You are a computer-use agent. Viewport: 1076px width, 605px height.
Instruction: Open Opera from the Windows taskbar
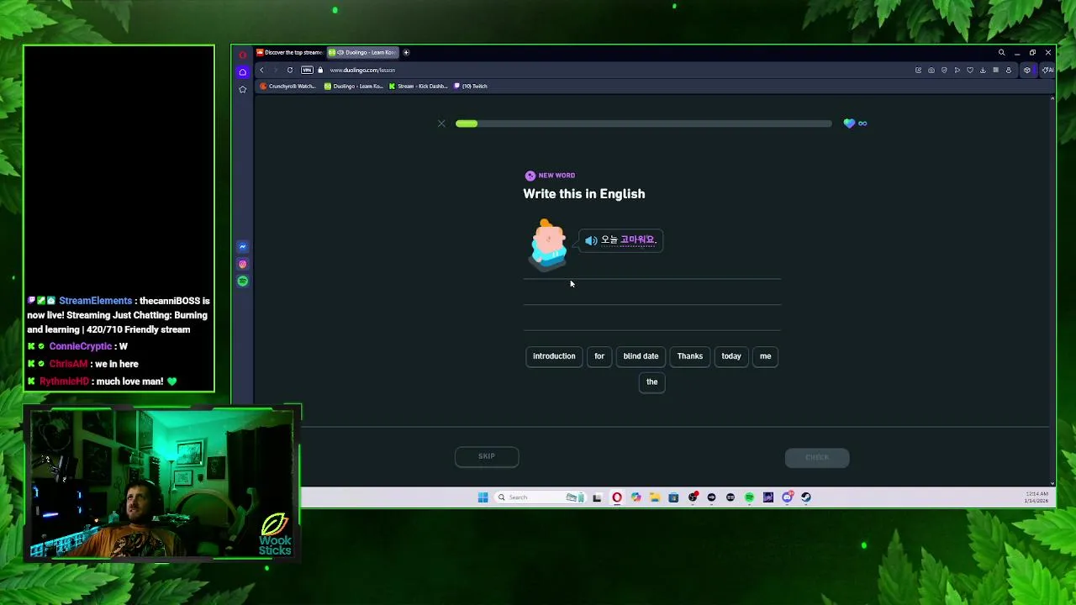[x=617, y=497]
